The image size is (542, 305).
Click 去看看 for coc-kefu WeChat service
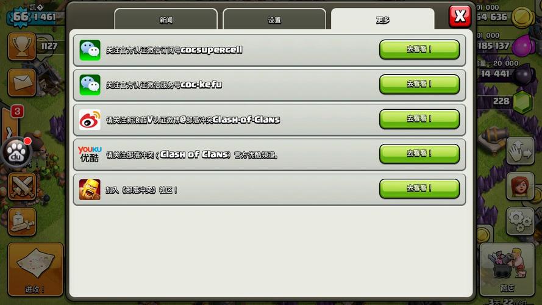(419, 84)
